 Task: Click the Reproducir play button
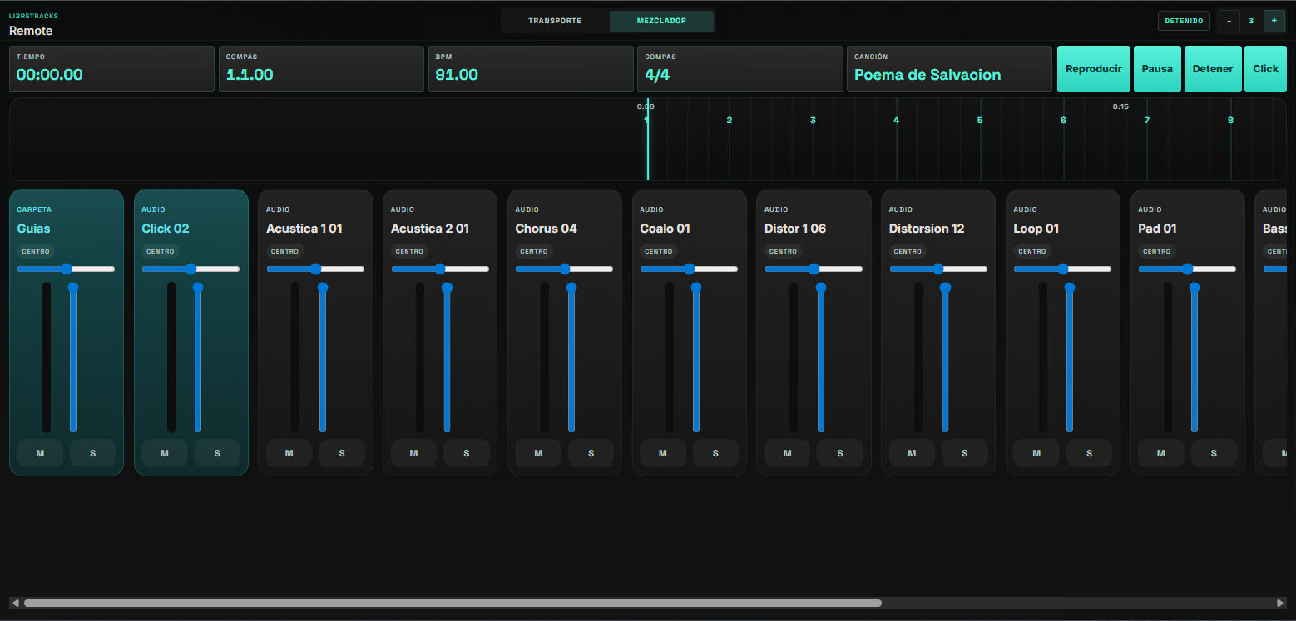point(1094,69)
